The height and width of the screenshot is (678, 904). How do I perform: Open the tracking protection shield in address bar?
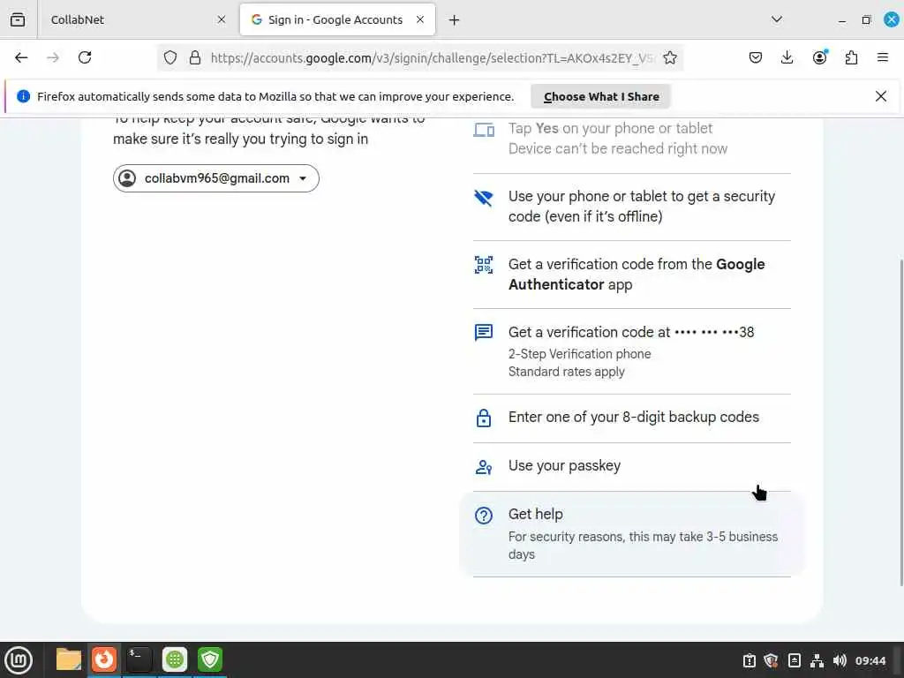point(170,57)
